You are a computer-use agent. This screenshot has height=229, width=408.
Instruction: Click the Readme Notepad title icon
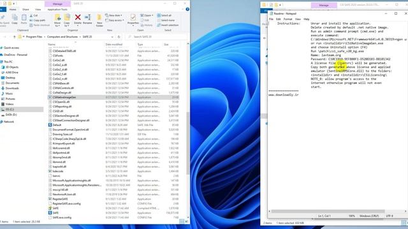tap(271, 13)
